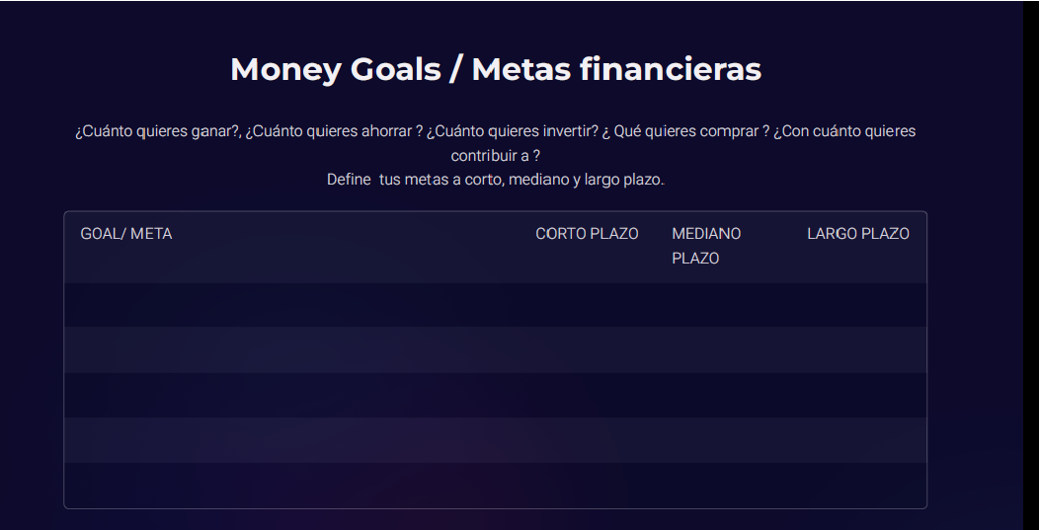Click the GOAL/ META column header
Viewport: 1040px width, 530px height.
126,234
